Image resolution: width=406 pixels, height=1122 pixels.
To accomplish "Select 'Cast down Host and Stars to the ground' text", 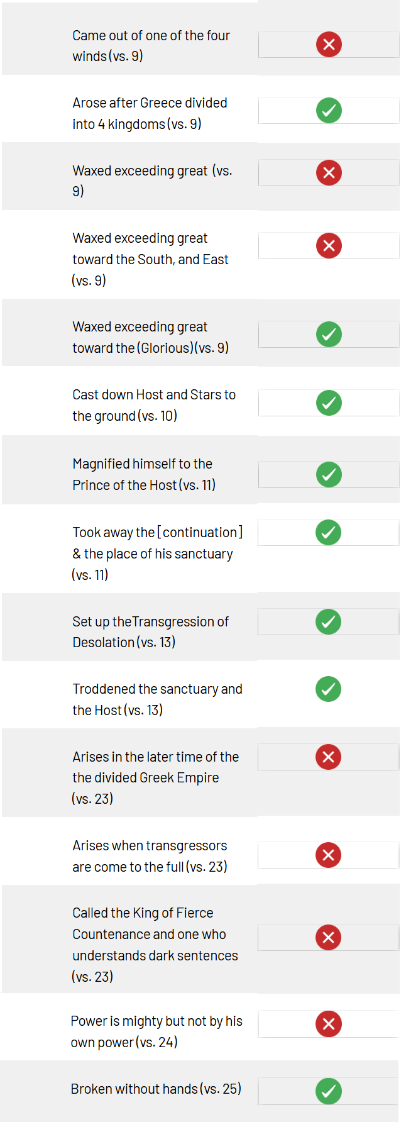I will [154, 405].
